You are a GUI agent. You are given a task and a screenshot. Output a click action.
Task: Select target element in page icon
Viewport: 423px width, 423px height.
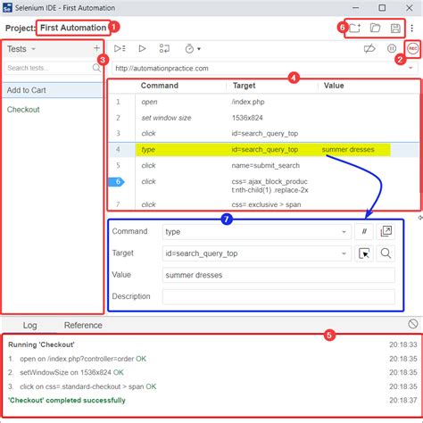click(x=364, y=253)
